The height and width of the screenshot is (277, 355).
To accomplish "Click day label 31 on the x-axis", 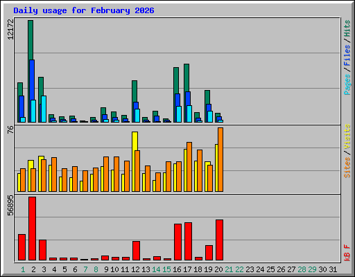I will tap(333, 269).
